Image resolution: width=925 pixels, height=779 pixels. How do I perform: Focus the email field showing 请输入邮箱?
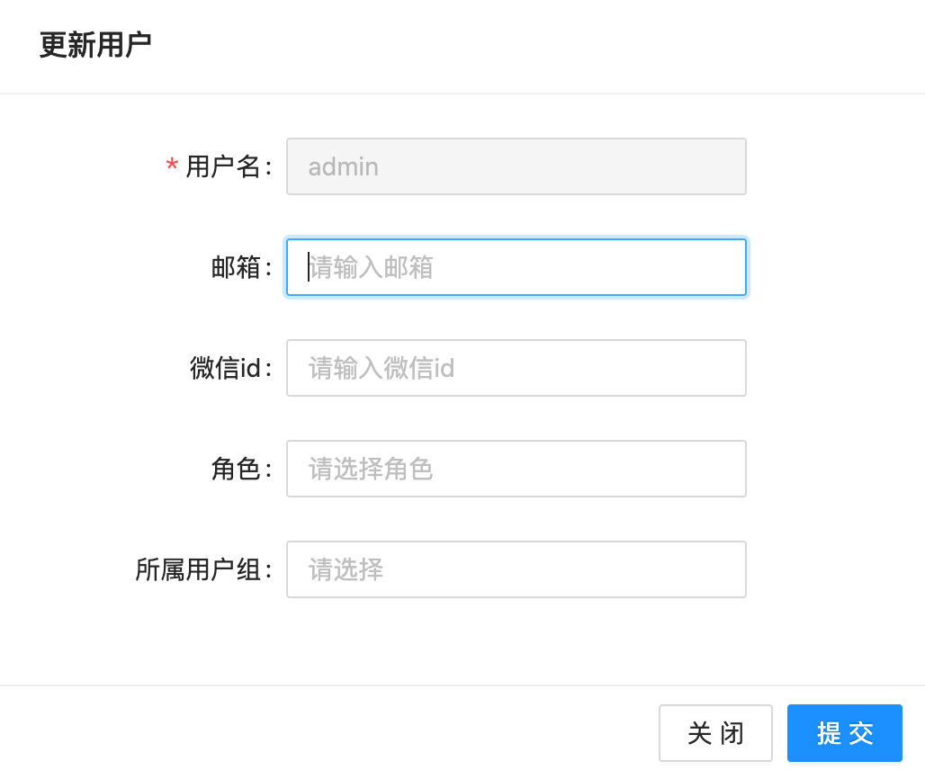(516, 267)
